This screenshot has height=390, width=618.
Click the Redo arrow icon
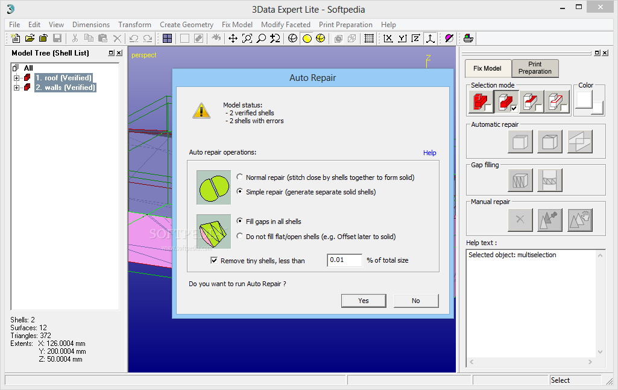point(148,38)
